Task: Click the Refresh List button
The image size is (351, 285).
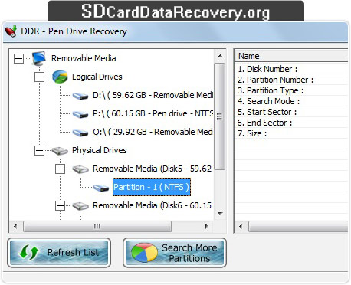Action: point(59,253)
